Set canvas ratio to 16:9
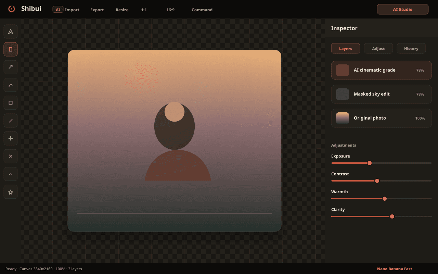The image size is (438, 274). point(170,10)
